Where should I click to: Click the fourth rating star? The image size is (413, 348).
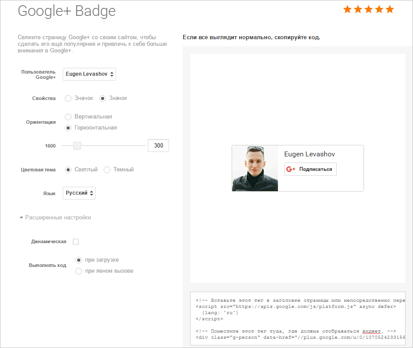click(x=379, y=9)
